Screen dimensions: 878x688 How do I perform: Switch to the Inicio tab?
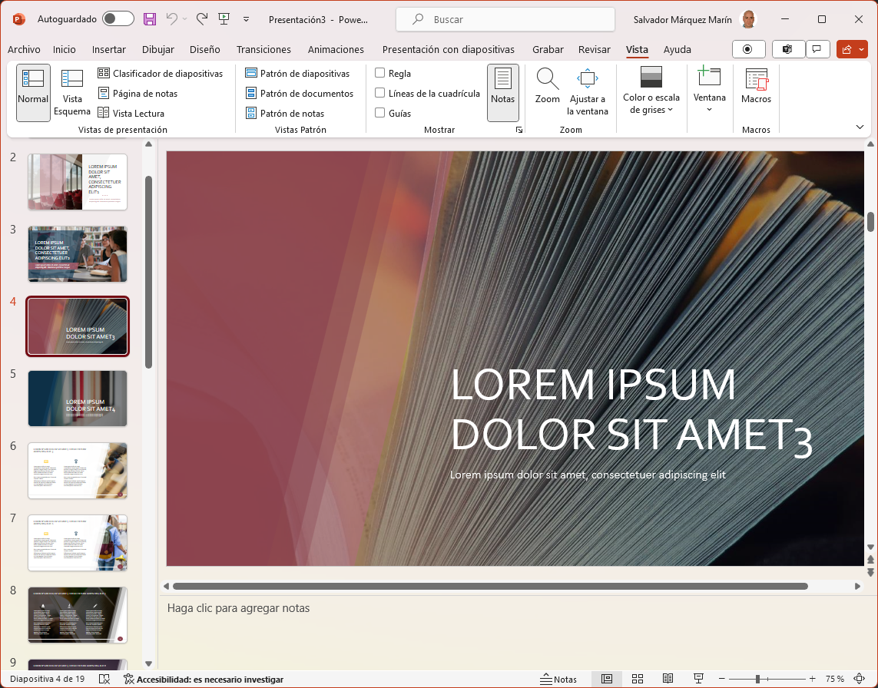(65, 49)
